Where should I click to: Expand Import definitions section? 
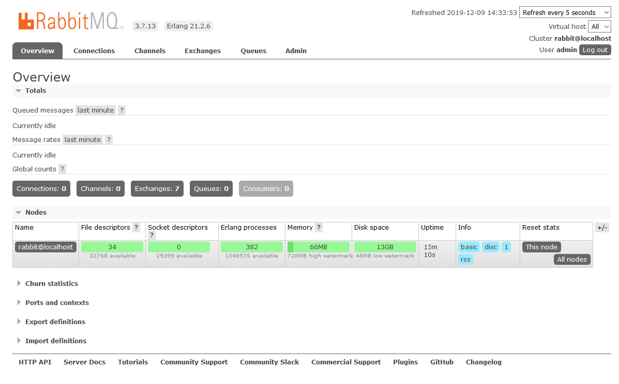(x=56, y=341)
